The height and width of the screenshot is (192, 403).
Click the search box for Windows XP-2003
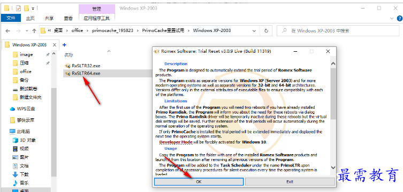tap(338, 31)
